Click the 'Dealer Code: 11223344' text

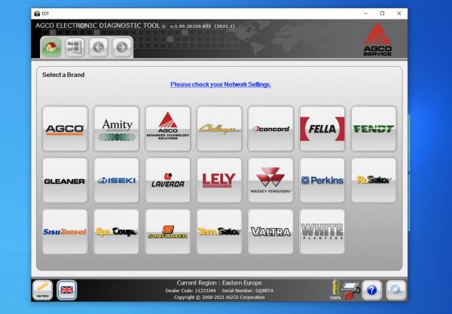191,291
